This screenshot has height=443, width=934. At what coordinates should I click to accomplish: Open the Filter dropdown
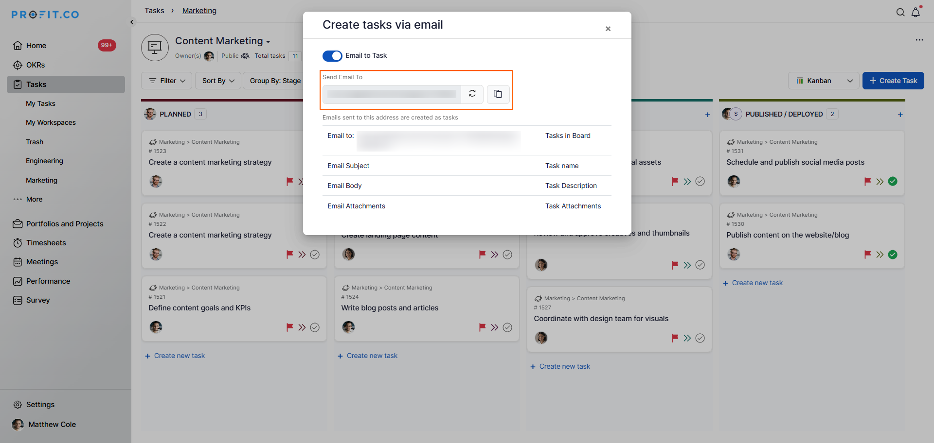(167, 81)
